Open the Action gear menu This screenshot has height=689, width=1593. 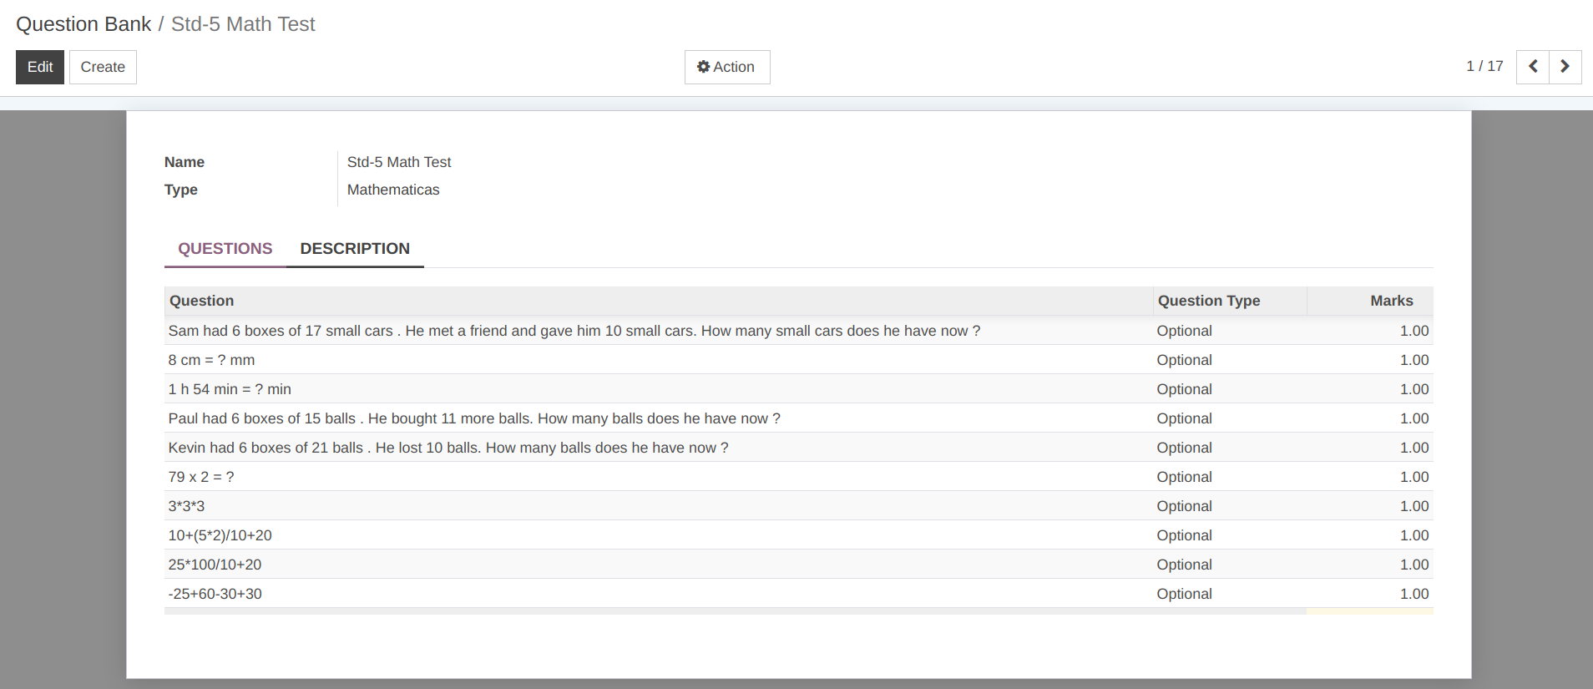(727, 67)
